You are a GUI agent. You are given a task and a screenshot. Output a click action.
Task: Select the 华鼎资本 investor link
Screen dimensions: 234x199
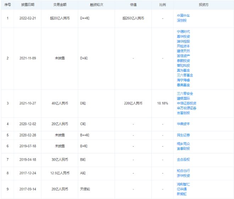pos(183,125)
